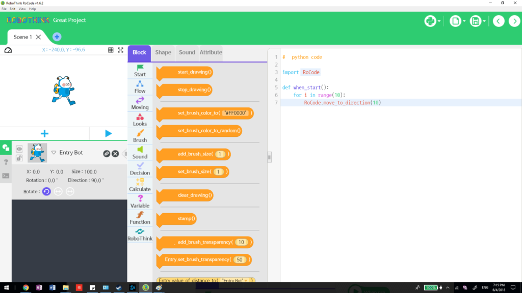522x293 pixels.
Task: Open the Variable block category
Action: 140,202
